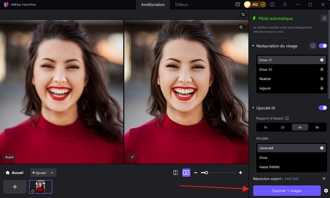Image resolution: width=330 pixels, height=198 pixels.
Task: Click the face icon next to Restauration du visage
Action: click(x=313, y=46)
